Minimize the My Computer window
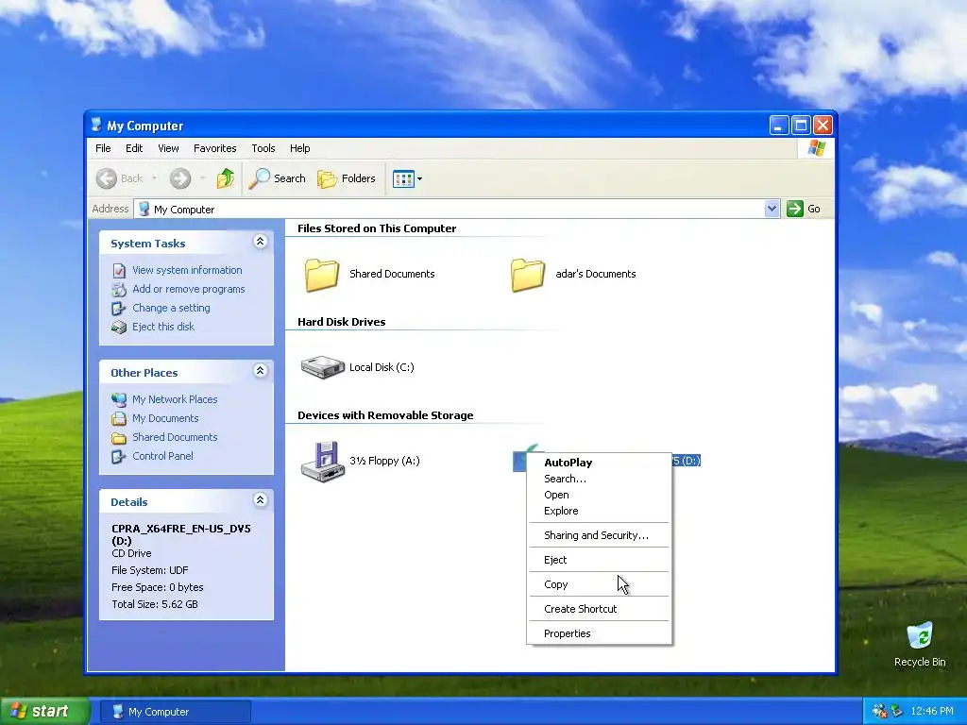The height and width of the screenshot is (725, 967). [x=779, y=126]
